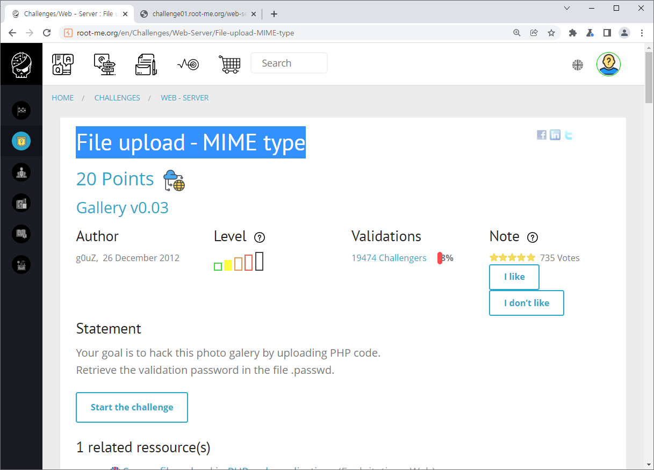Screen dimensions: 654x470
Task: Go to WEB - SERVER breadcrumb
Action: 185,98
